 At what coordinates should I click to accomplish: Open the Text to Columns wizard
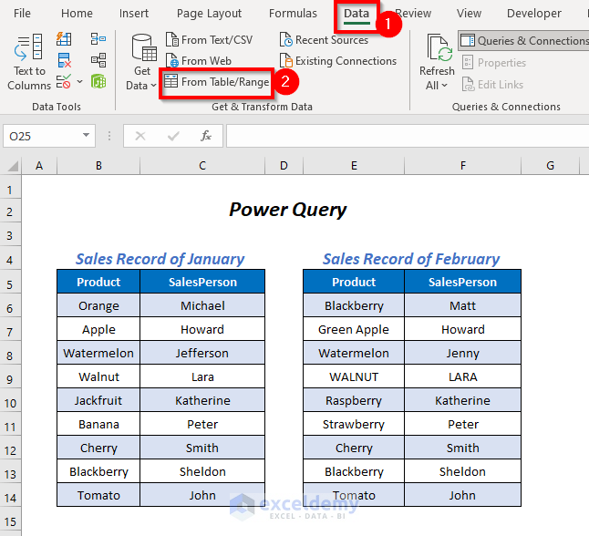point(29,61)
